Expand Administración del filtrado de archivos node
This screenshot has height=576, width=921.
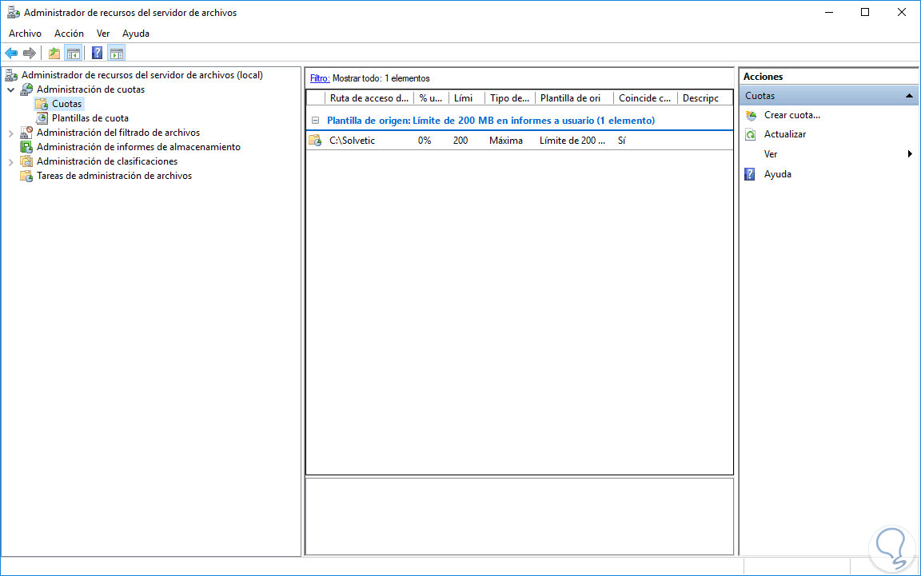point(10,133)
